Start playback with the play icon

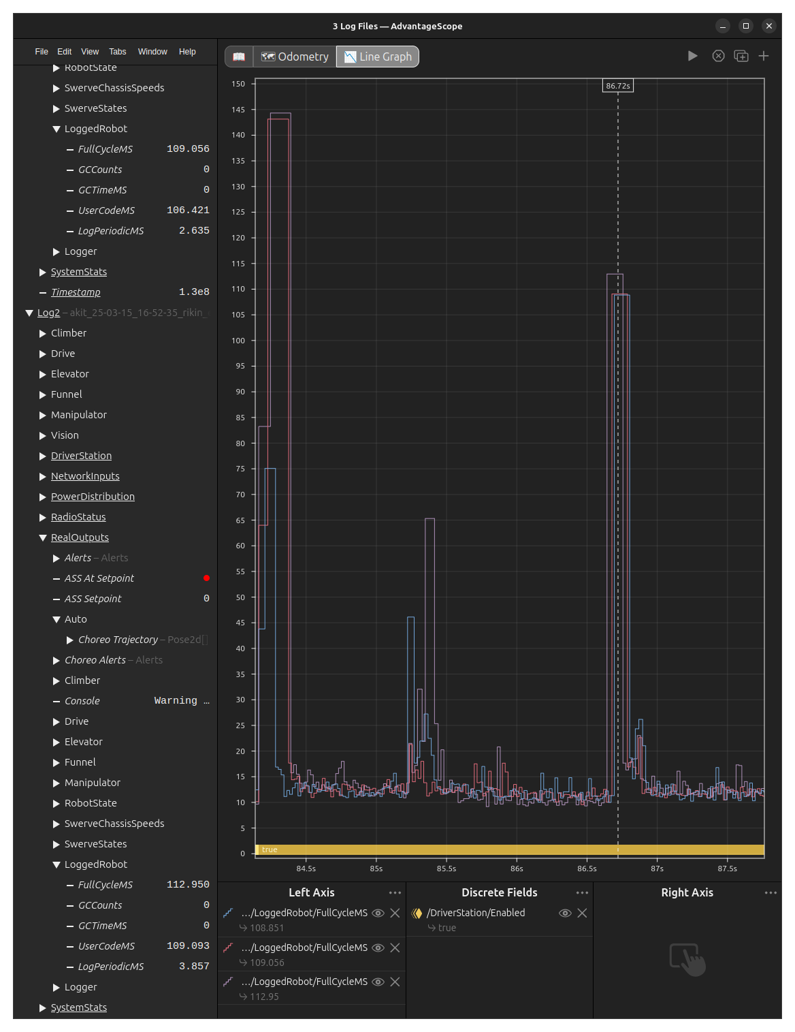point(692,56)
